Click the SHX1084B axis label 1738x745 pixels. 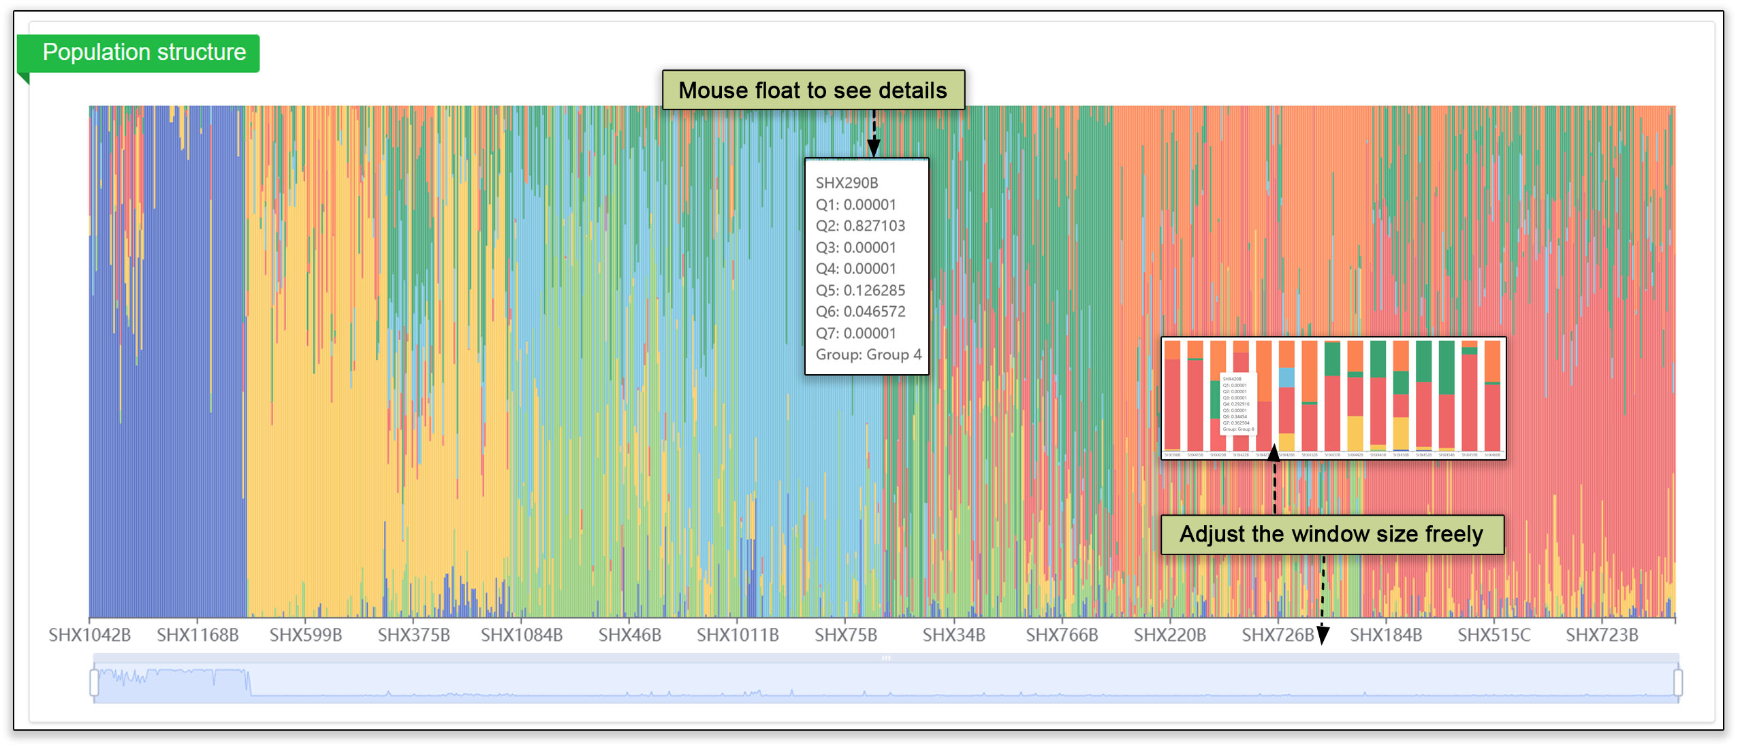click(x=522, y=635)
